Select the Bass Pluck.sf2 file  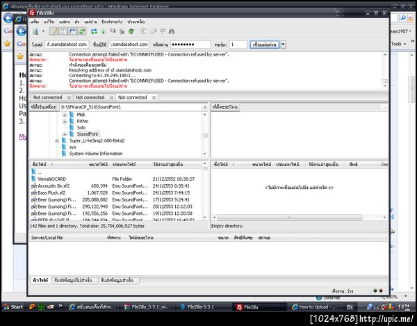(x=115, y=193)
